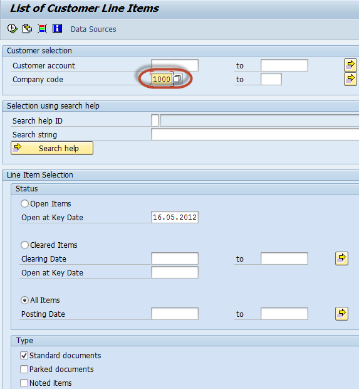Open the Dynamic Selections icon
This screenshot has width=359, height=389.
[42, 29]
